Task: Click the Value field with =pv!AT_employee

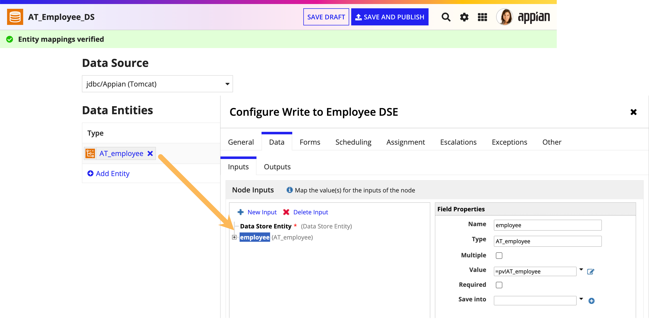Action: click(535, 271)
